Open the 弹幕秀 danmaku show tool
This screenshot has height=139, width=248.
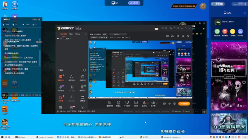pyautogui.click(x=82, y=99)
